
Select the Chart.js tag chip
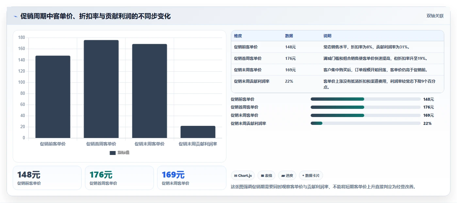point(243,176)
